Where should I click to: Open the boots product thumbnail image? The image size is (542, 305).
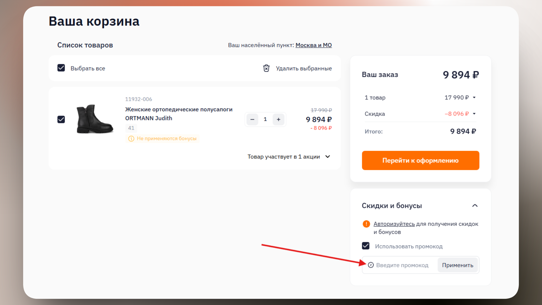tap(95, 119)
